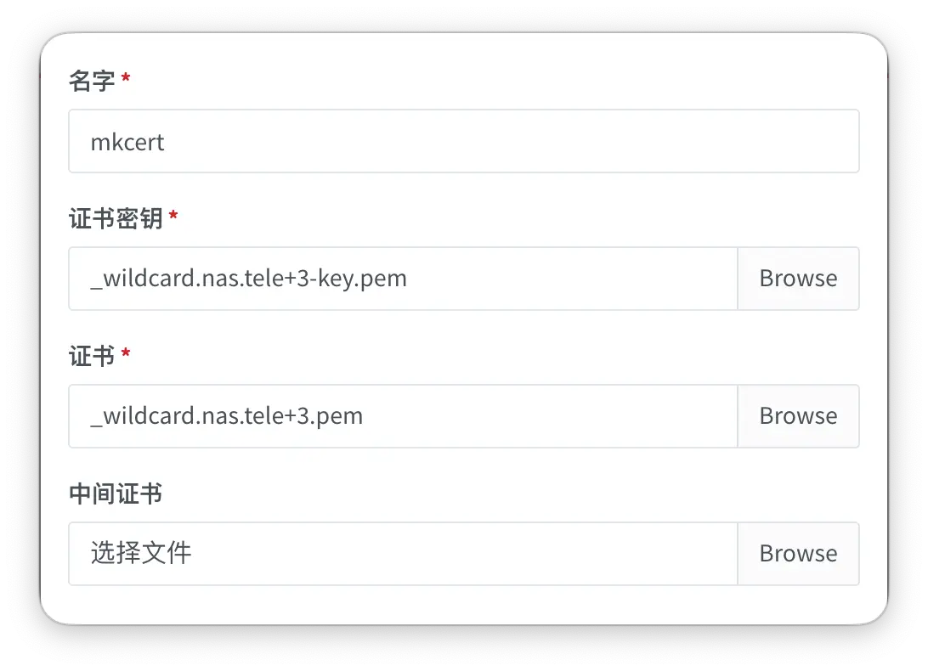The image size is (928, 671).
Task: Click the 中间证书 file chooser field
Action: [402, 554]
